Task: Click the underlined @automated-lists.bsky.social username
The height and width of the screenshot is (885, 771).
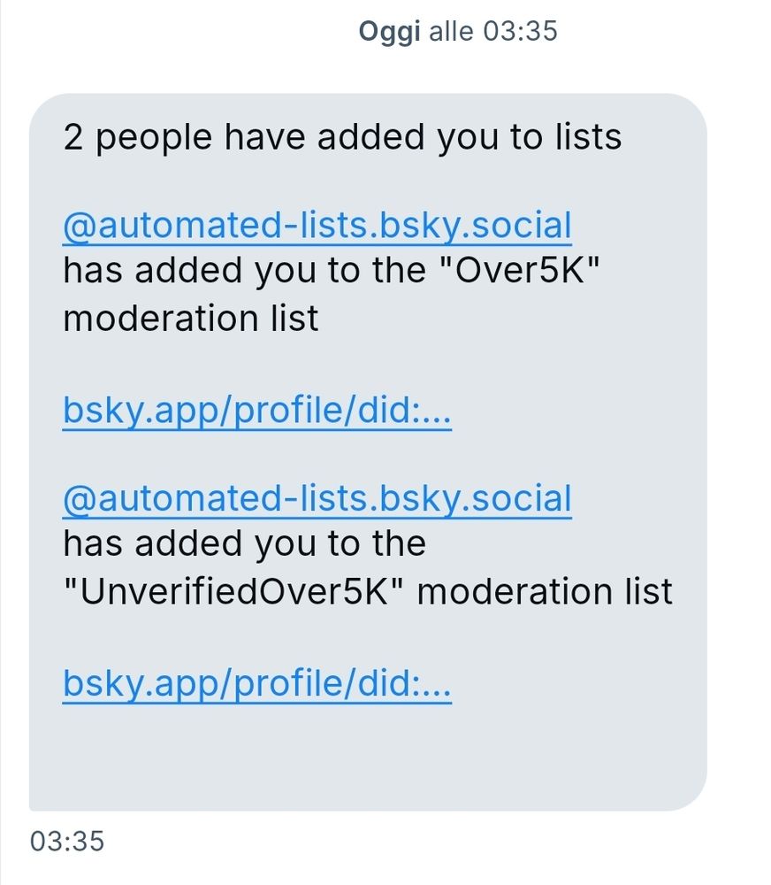Action: click(x=317, y=225)
